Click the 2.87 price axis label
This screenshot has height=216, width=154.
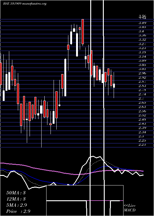click(x=142, y=81)
